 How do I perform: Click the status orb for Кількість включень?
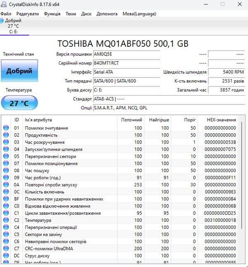point(6,192)
